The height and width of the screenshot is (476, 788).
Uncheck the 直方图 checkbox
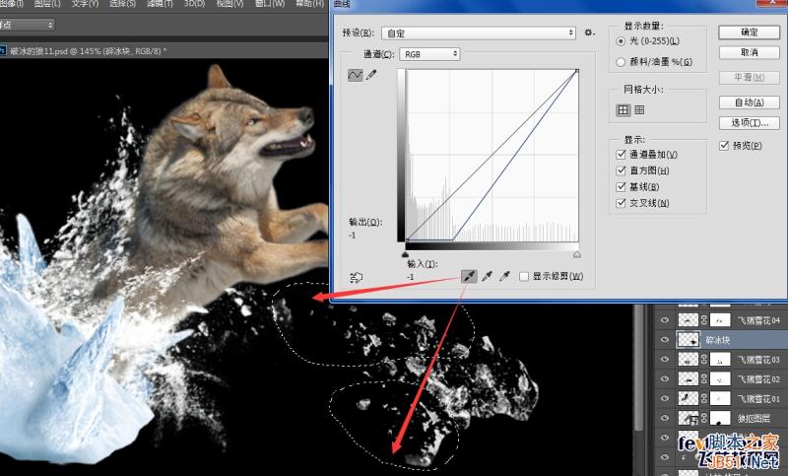coord(621,170)
